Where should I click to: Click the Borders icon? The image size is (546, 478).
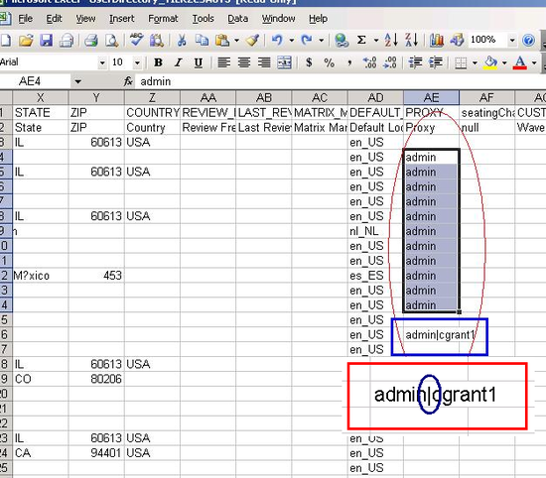click(x=461, y=62)
